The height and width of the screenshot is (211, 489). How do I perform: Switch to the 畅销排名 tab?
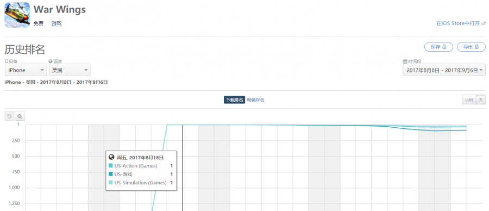(256, 100)
